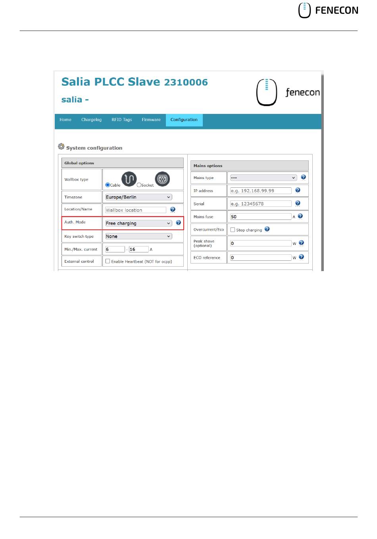
Task: Open the Mains type dropdown
Action: (x=264, y=177)
